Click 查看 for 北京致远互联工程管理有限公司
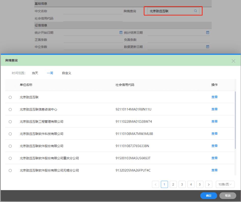241x202 pixels. 214,121
